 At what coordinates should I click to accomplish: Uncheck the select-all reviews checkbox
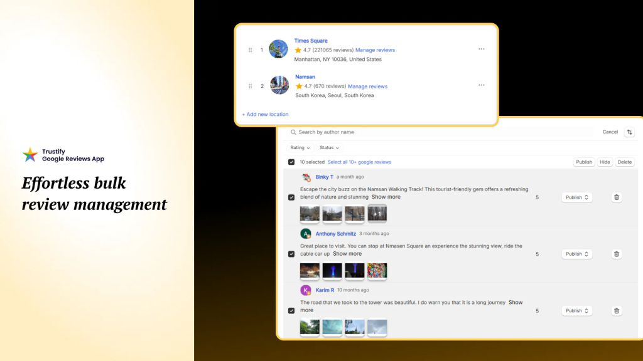click(x=291, y=162)
